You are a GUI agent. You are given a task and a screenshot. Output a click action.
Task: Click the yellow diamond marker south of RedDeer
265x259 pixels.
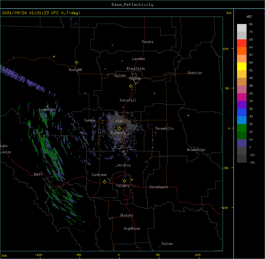[x=131, y=86]
